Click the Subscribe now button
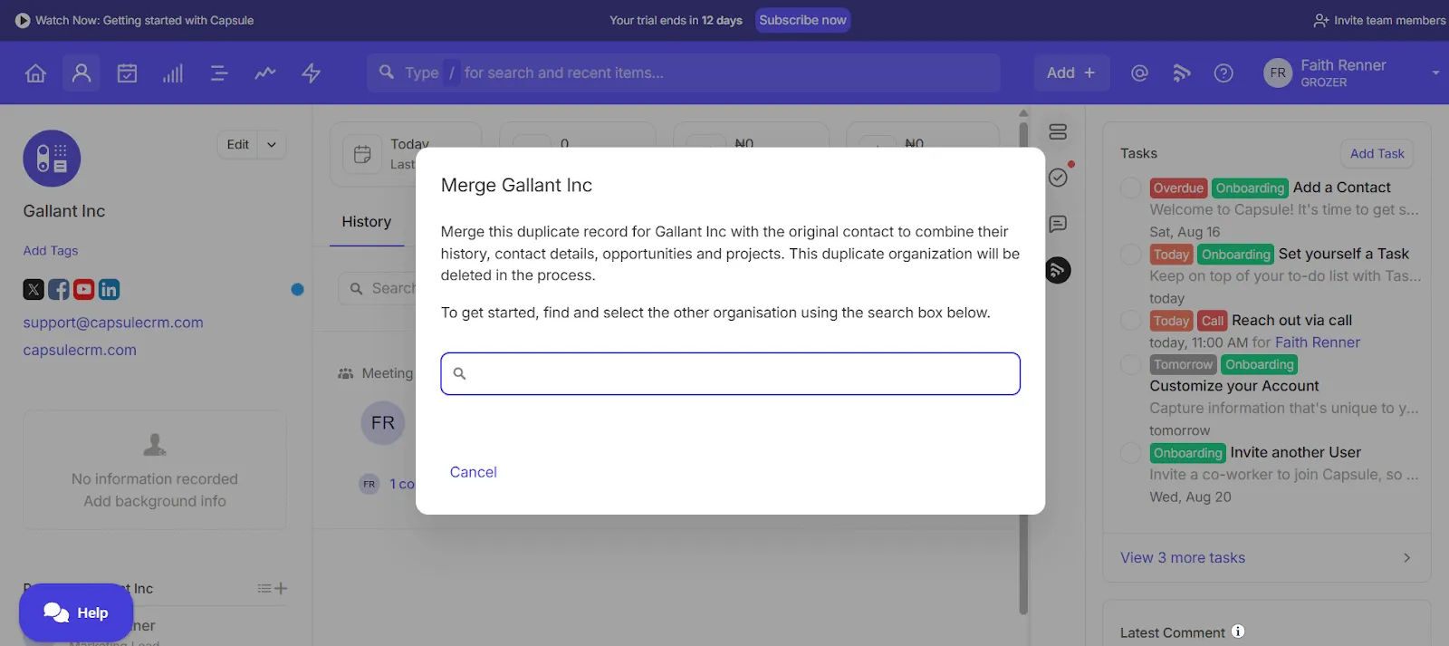This screenshot has width=1449, height=646. tap(802, 20)
